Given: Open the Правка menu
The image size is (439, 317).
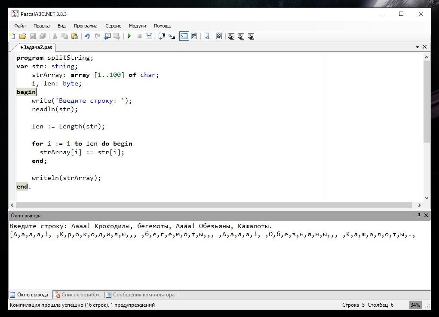Looking at the screenshot, I should click(x=41, y=26).
